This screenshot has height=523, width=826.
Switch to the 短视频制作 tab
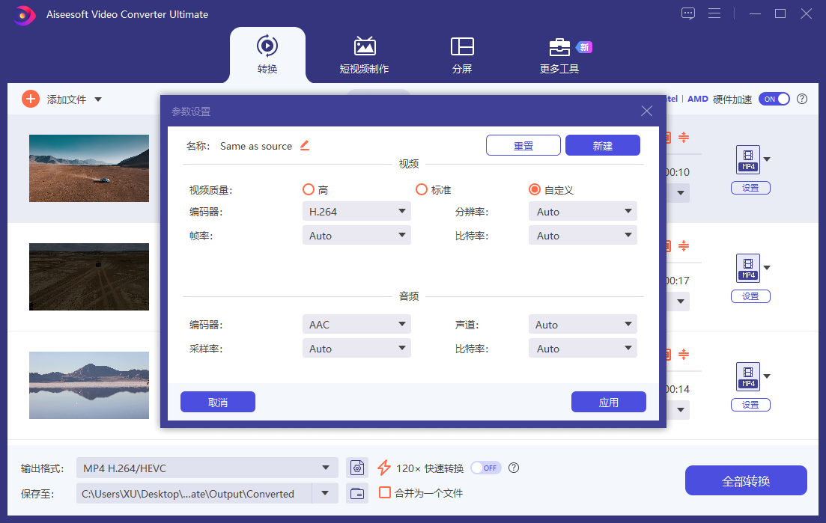tap(364, 55)
